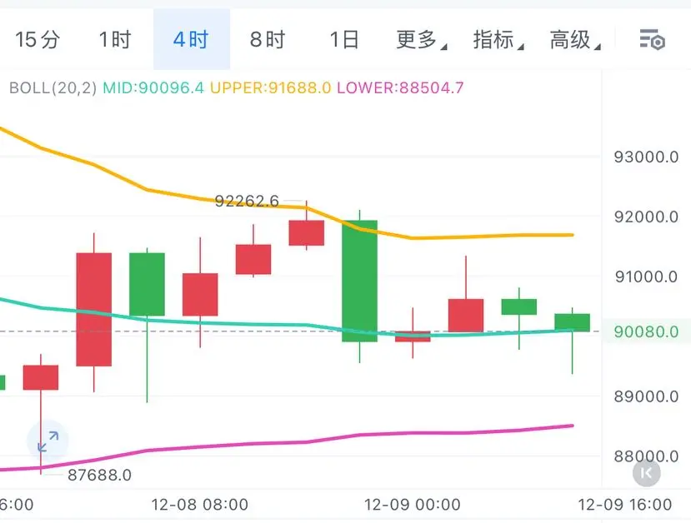Screen dimensions: 691x523
Task: Select the 15分 timeframe tab
Action: (38, 40)
